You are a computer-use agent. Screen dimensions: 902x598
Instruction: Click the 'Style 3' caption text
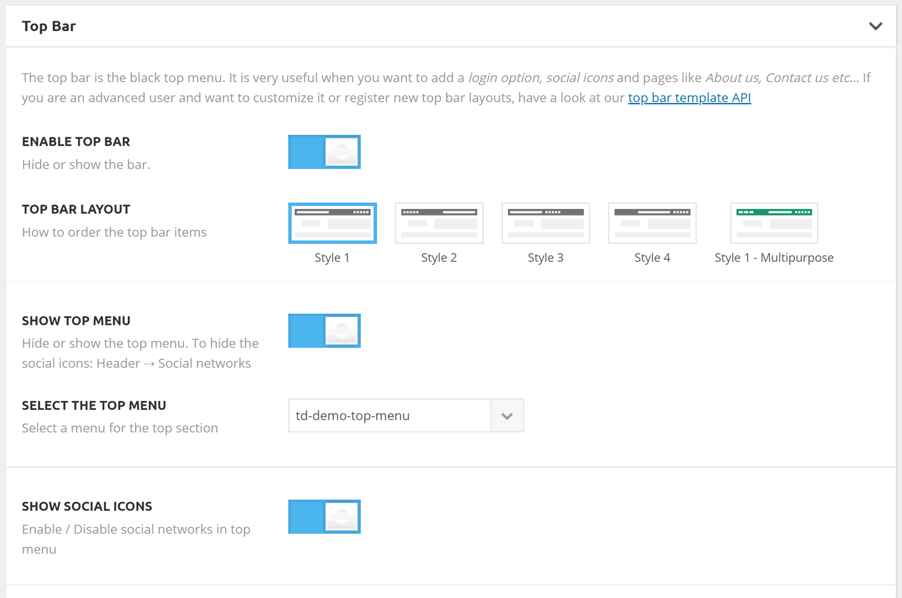coord(546,258)
